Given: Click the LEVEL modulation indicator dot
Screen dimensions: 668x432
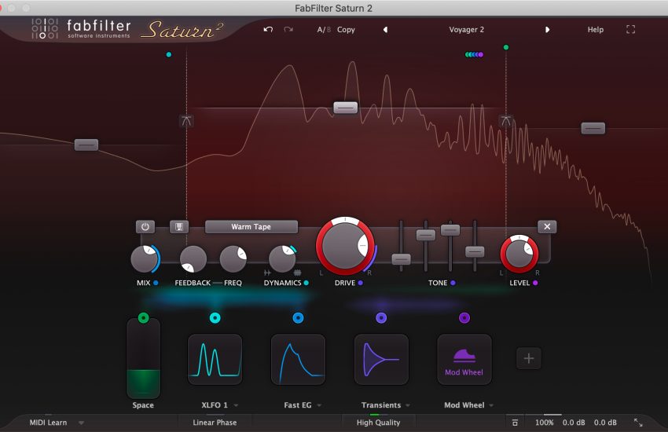Looking at the screenshot, I should [535, 283].
